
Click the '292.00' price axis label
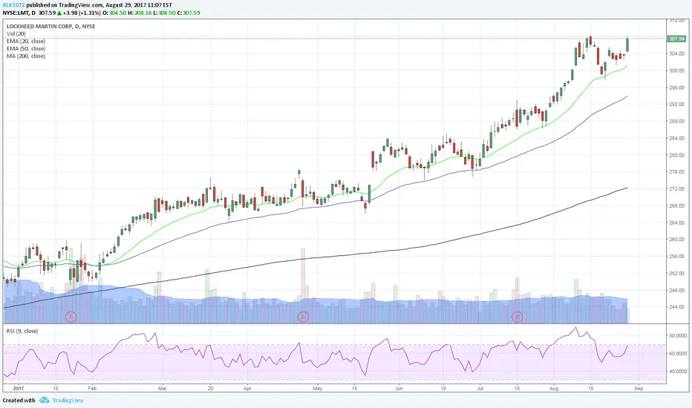(677, 105)
